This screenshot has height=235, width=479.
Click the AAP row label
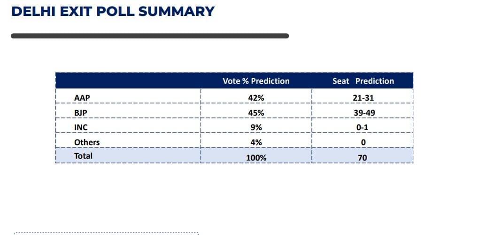82,98
